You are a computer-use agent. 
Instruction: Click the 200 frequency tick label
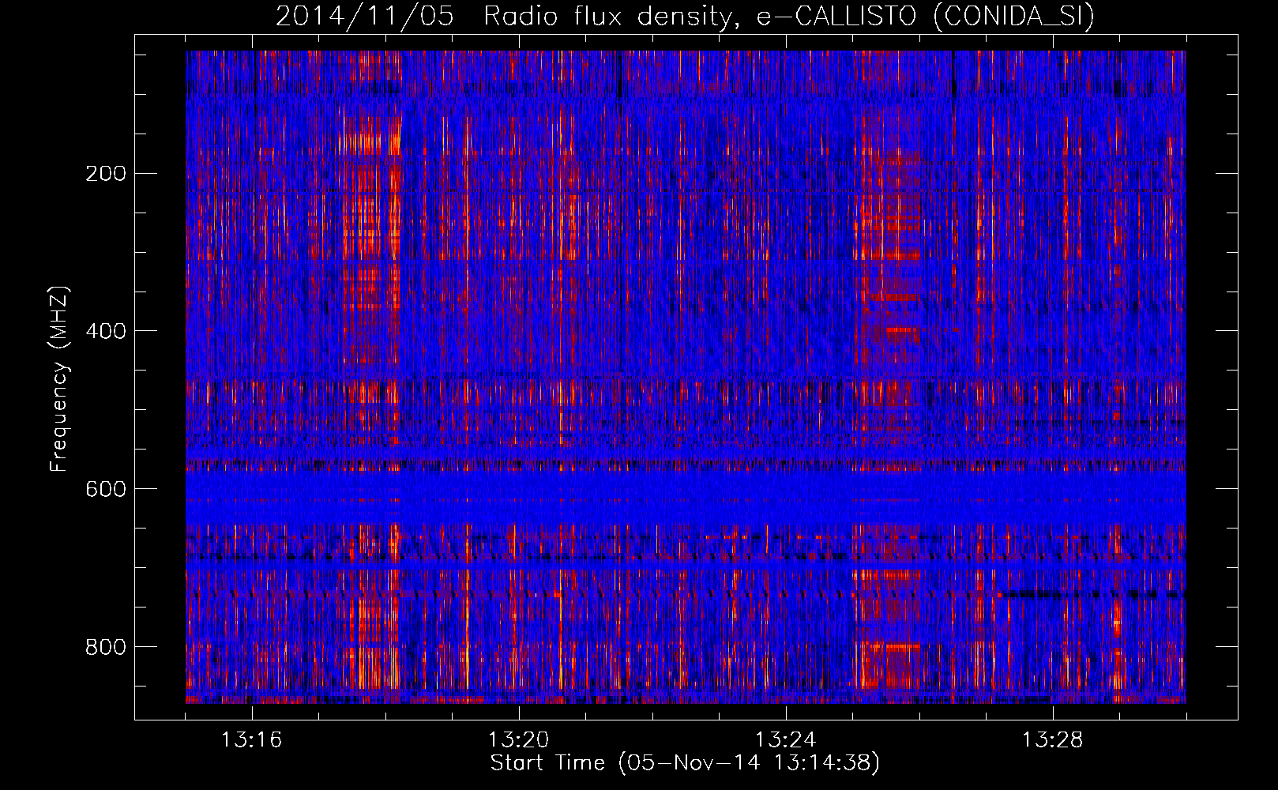coord(106,173)
